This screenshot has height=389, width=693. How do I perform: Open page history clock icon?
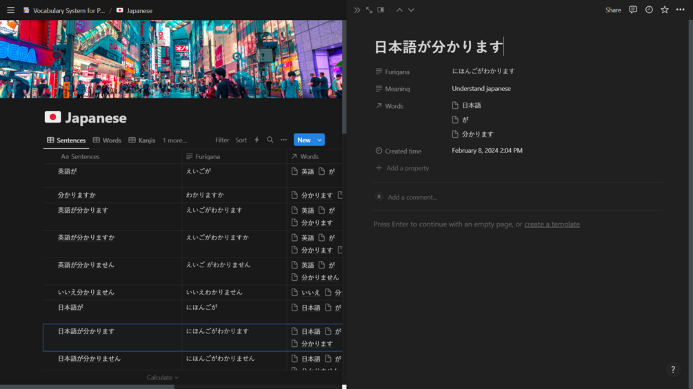point(649,10)
